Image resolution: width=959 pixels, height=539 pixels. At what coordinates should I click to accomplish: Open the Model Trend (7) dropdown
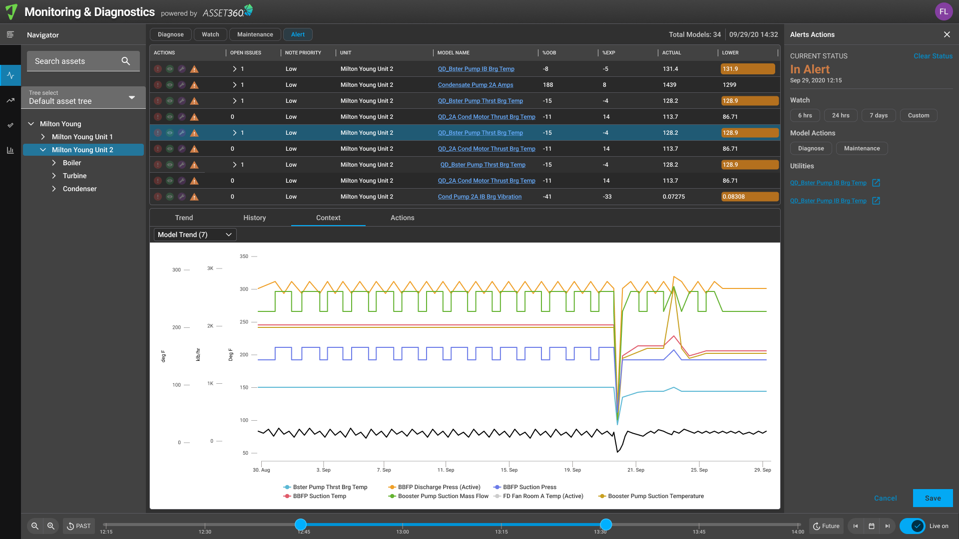tap(195, 235)
